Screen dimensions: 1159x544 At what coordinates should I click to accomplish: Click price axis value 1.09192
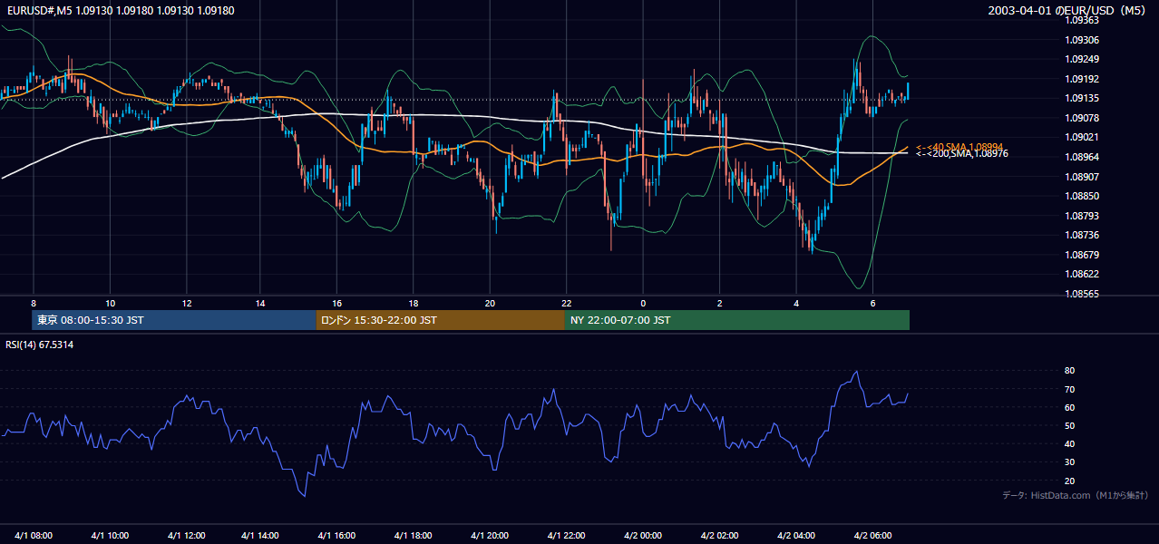click(1081, 79)
